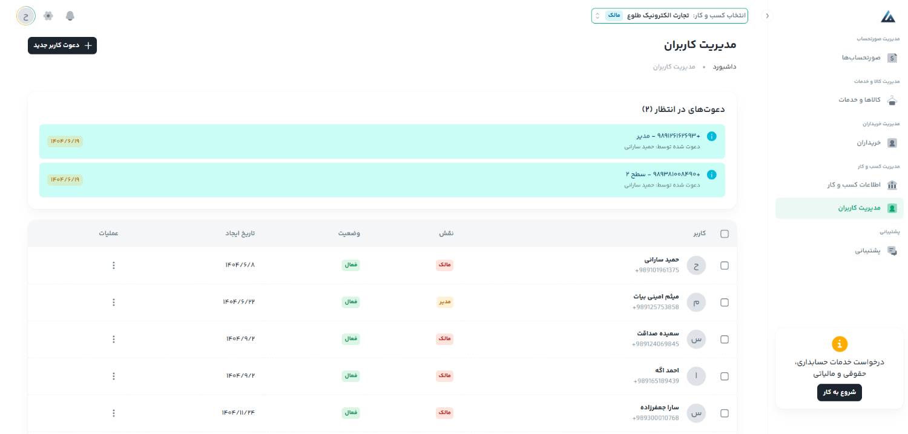908x434 pixels.
Task: Click the فعال status badge of سارا جعفرزاده
Action: (x=351, y=413)
